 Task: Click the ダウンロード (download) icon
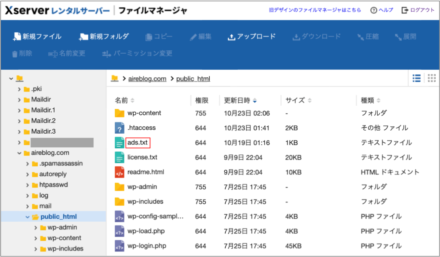click(296, 37)
